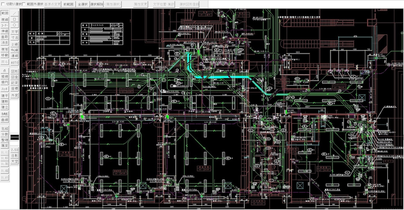Click the 選択図形登録 button

click(189, 4)
